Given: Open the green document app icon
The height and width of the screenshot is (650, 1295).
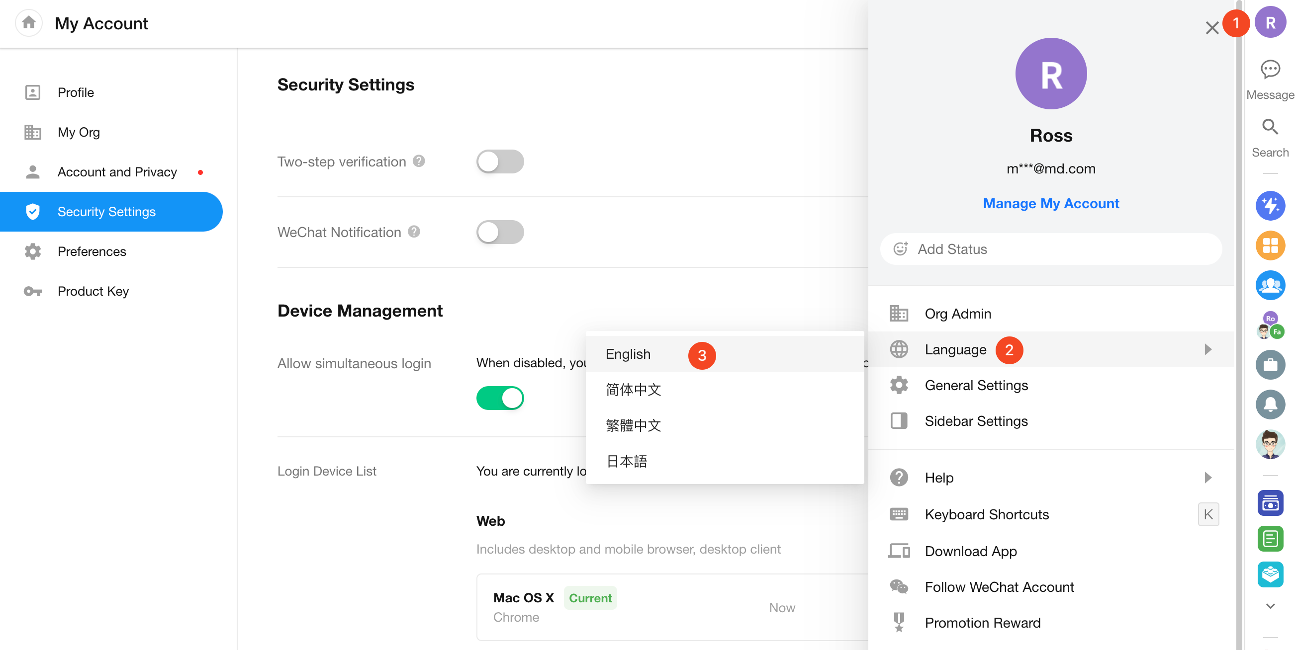Looking at the screenshot, I should 1270,539.
